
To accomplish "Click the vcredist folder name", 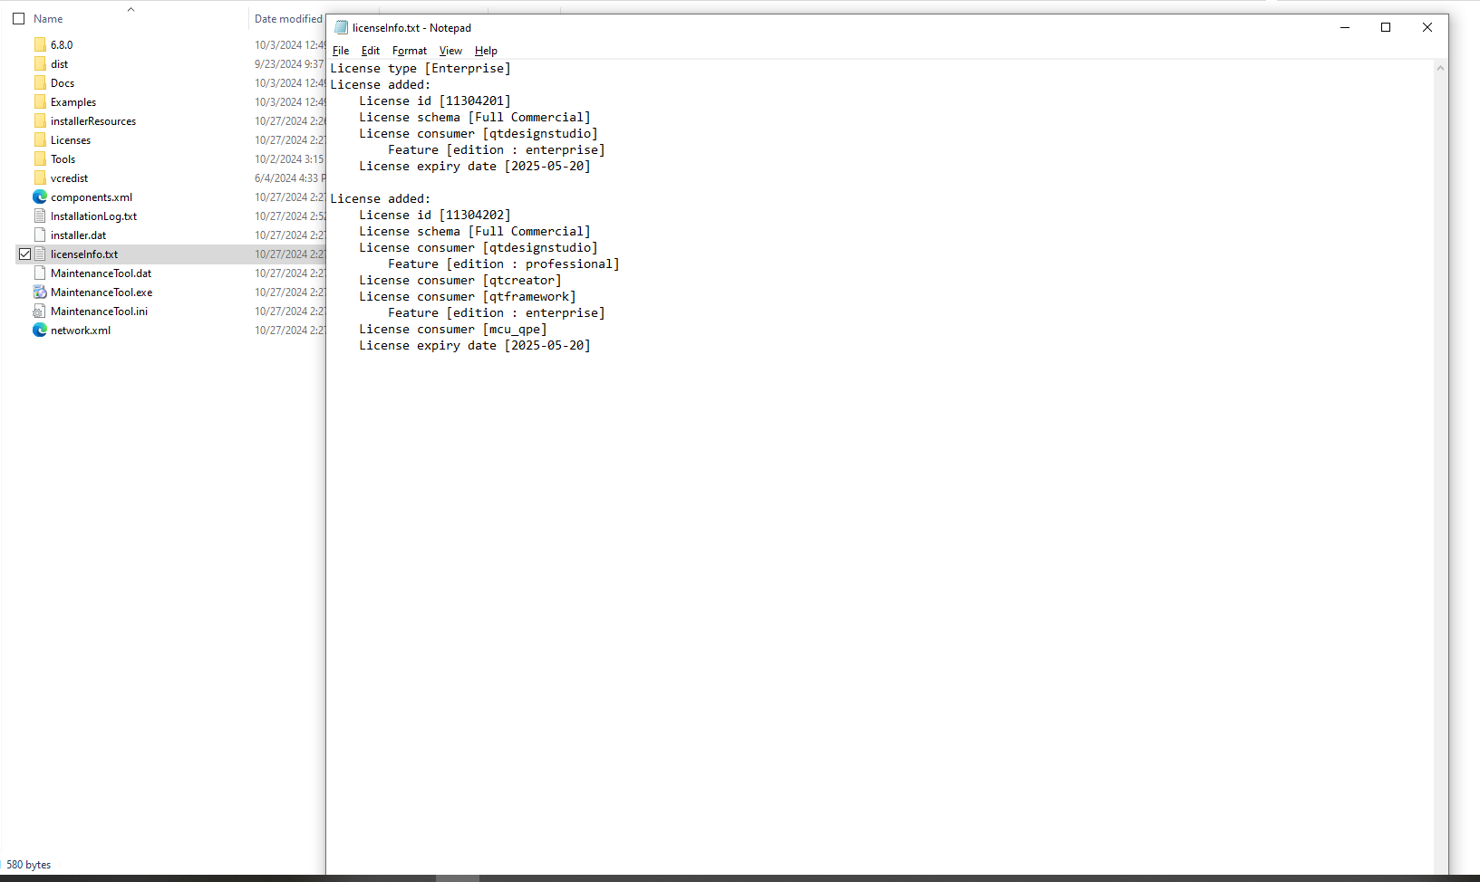I will tap(69, 177).
